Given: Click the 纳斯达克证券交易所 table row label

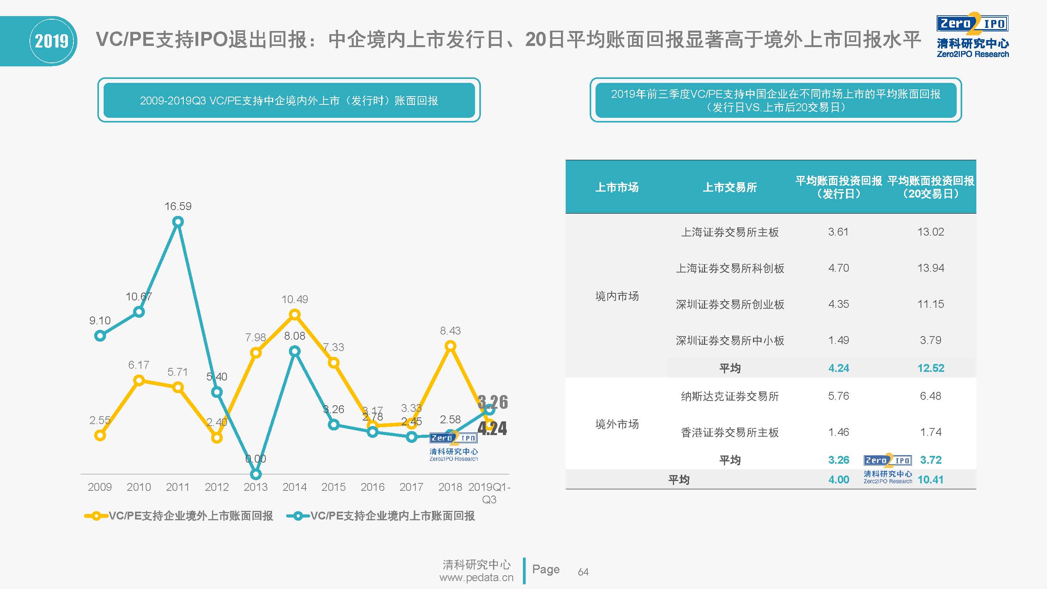Looking at the screenshot, I should coord(729,396).
